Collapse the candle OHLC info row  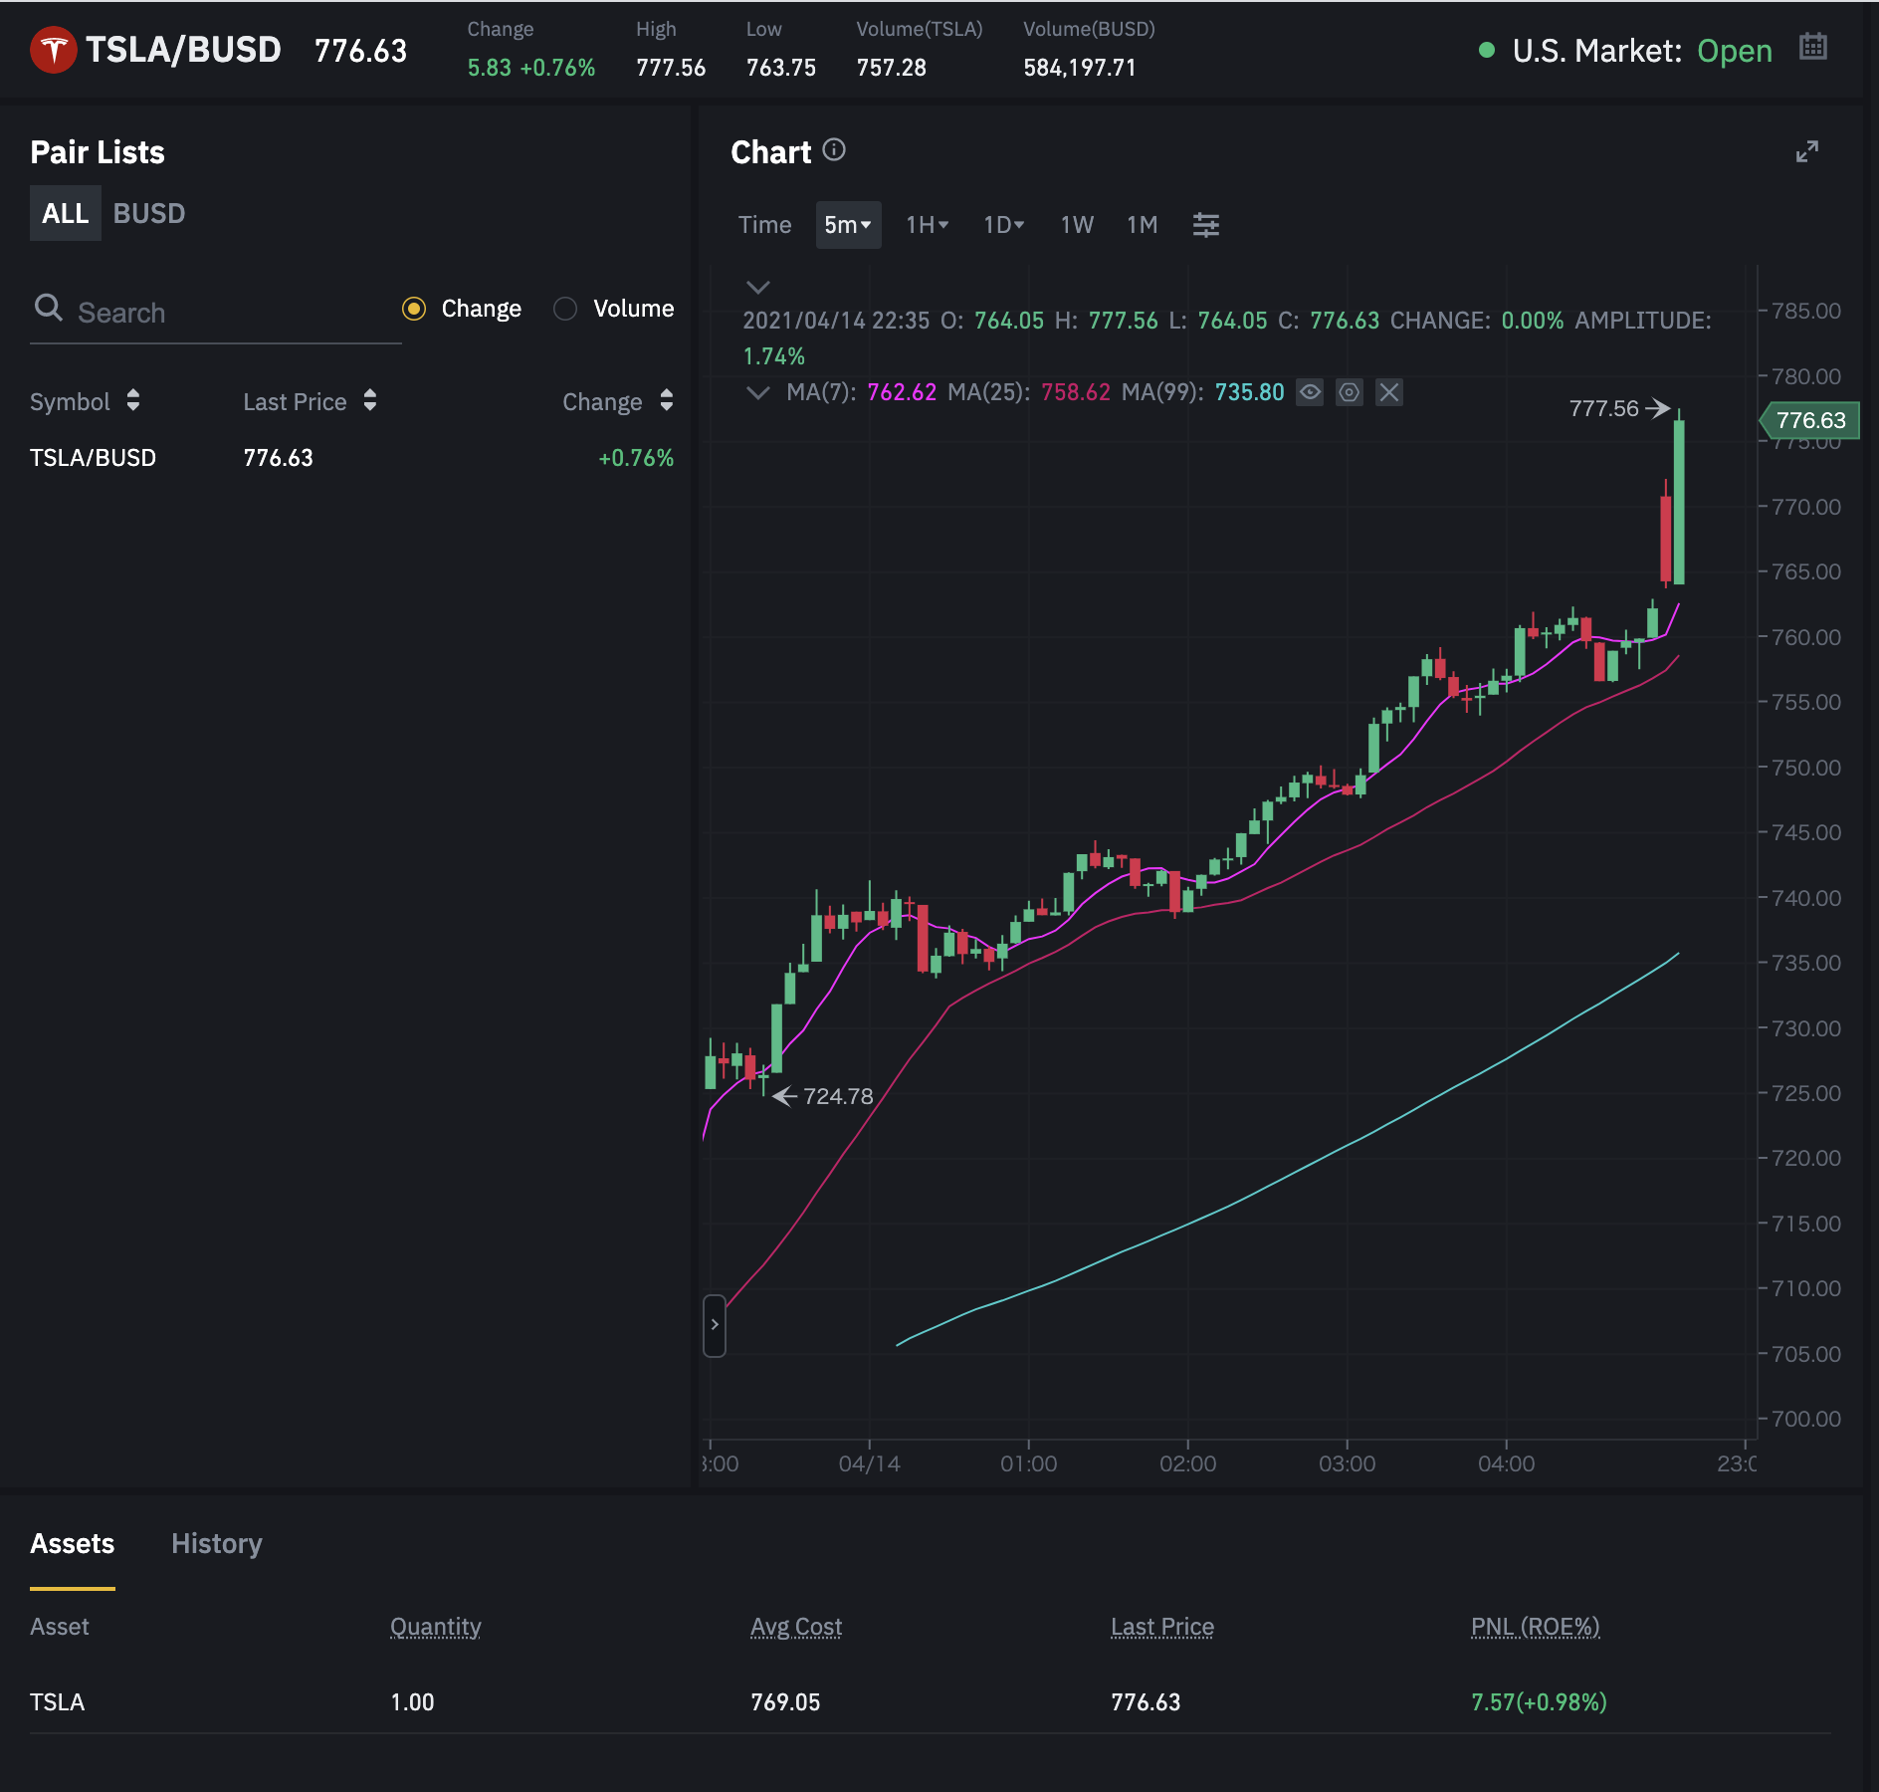click(758, 288)
